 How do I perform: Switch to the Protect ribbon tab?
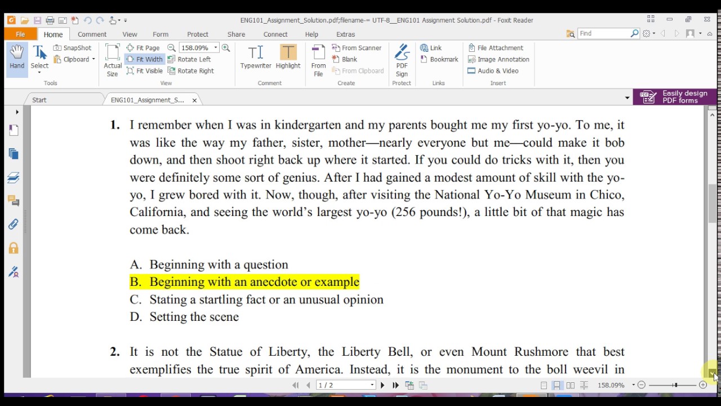coord(198,34)
